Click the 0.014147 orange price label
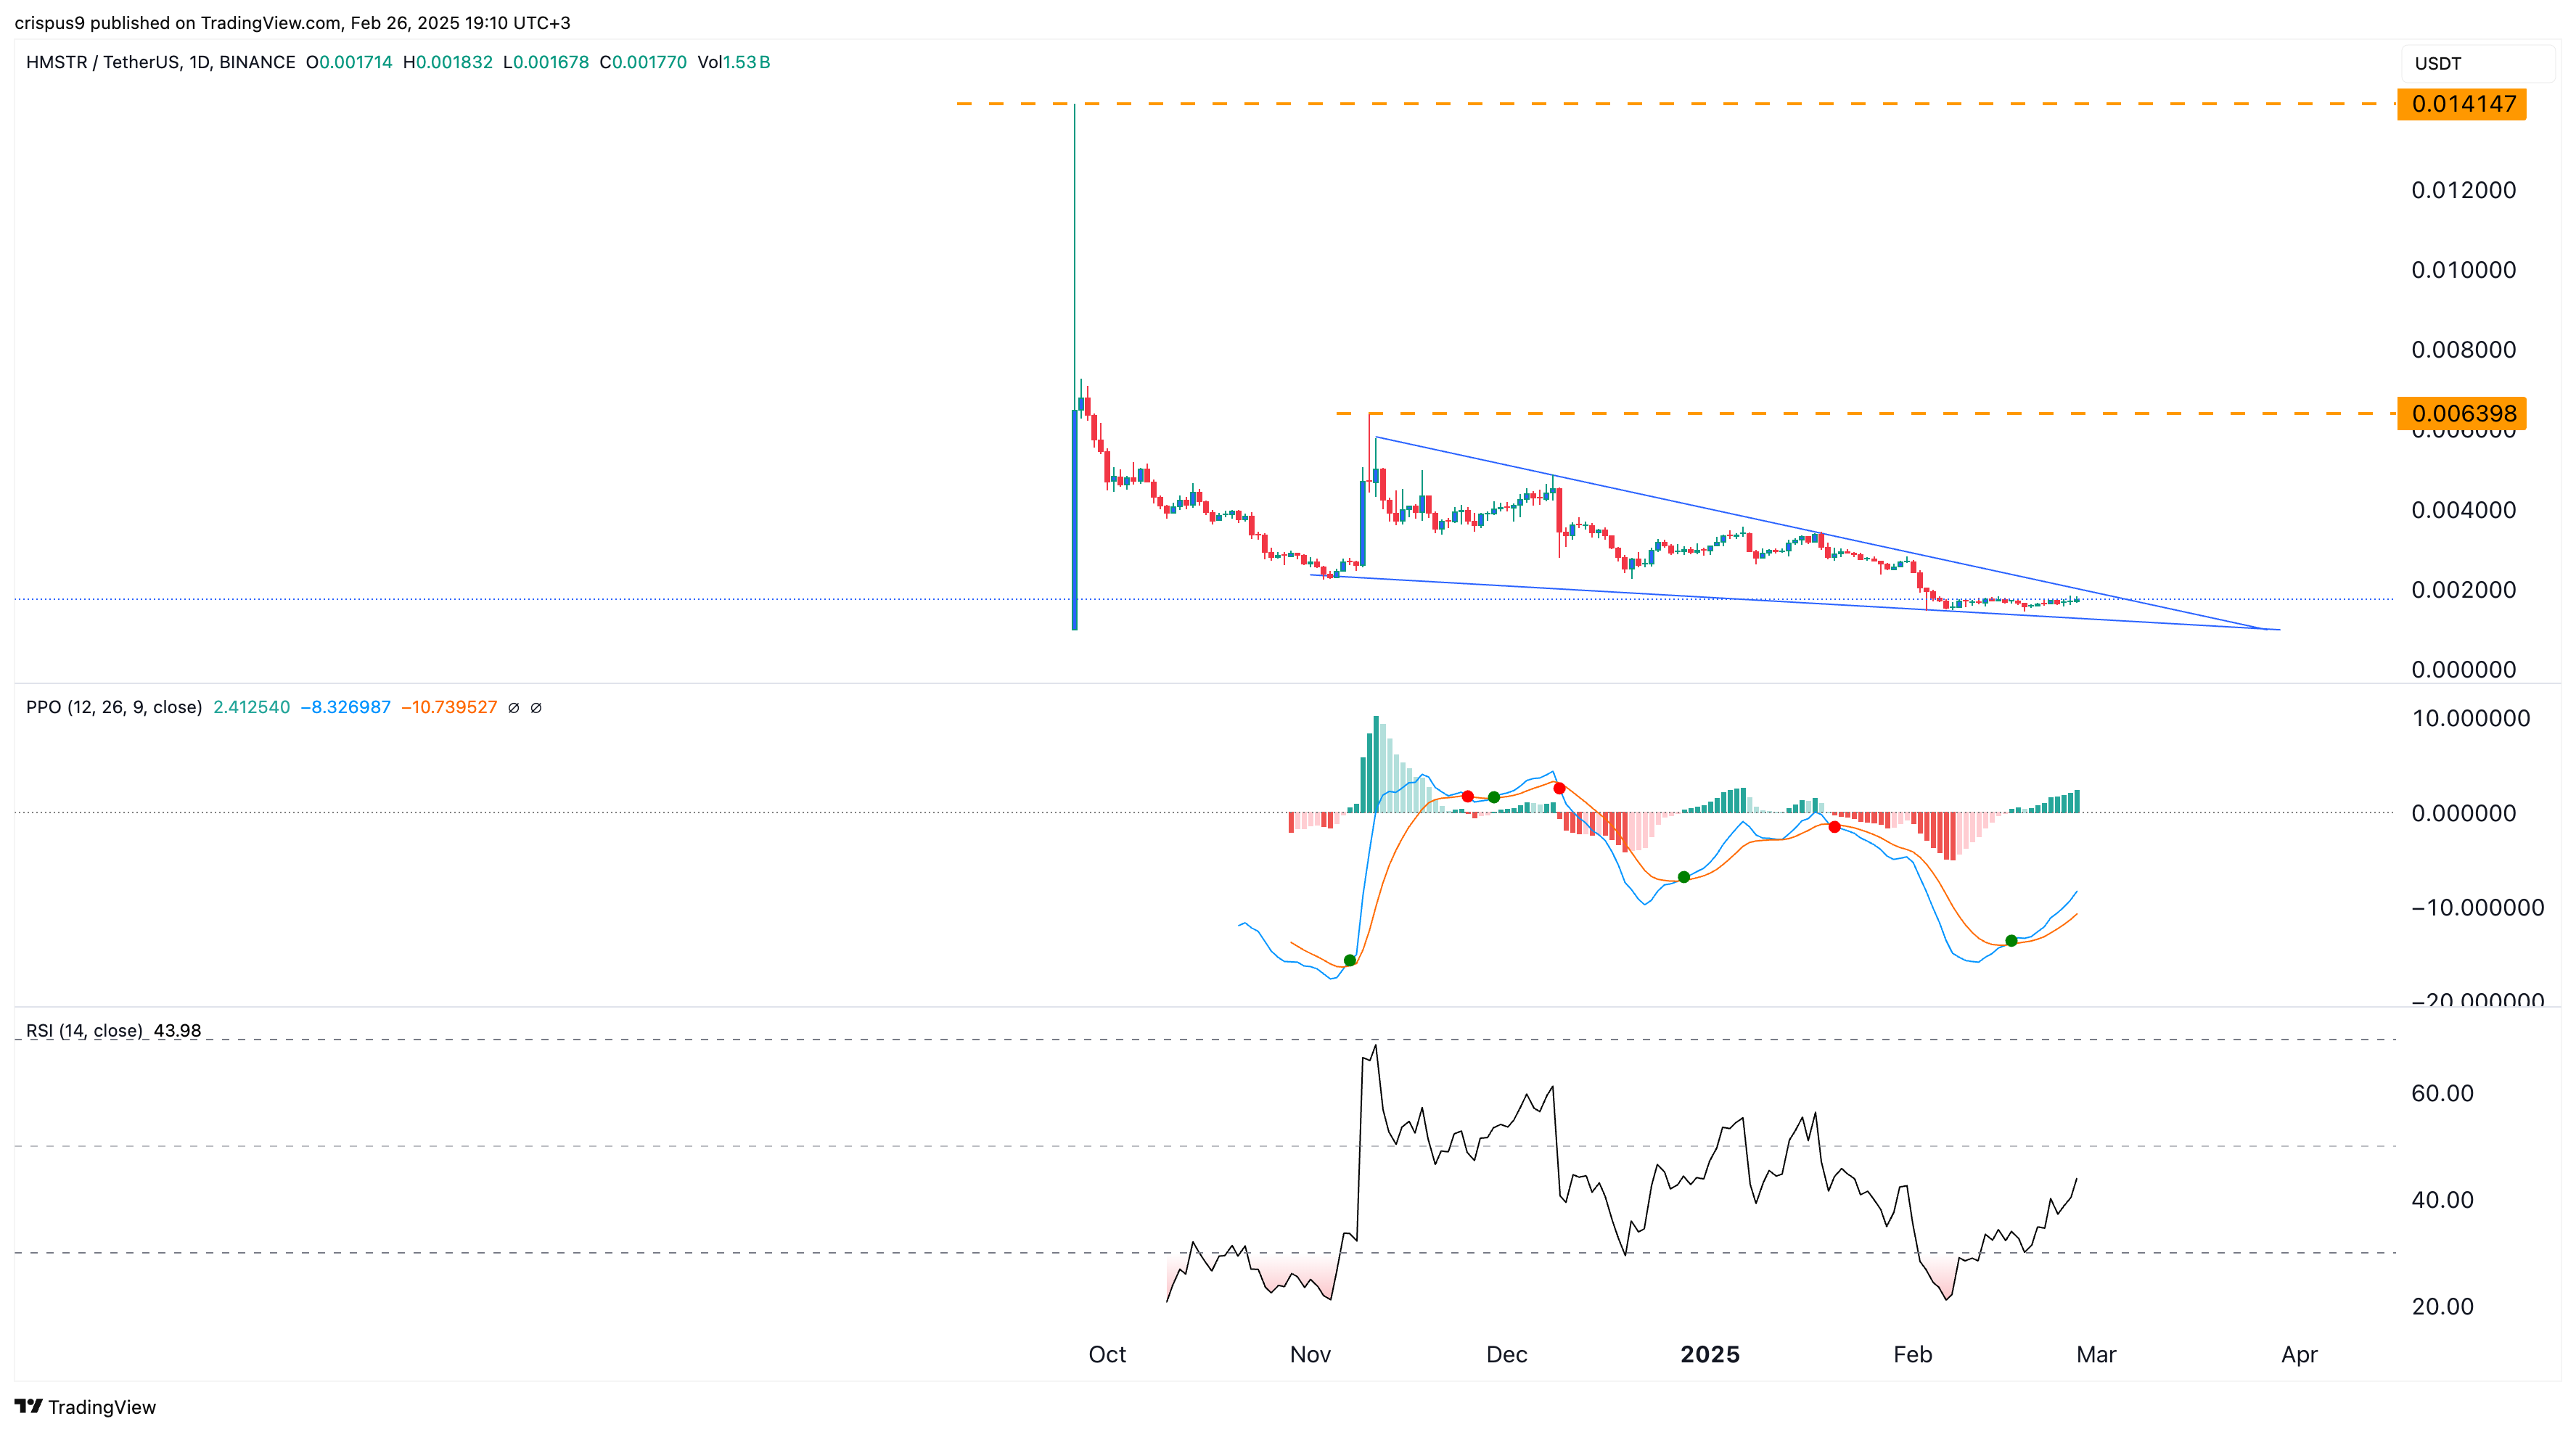2576x1432 pixels. coord(2462,104)
